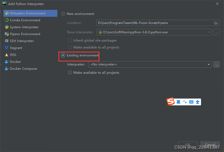This screenshot has height=152, width=224.
Task: Select Conda Environment in the list
Action: (x=30, y=20)
